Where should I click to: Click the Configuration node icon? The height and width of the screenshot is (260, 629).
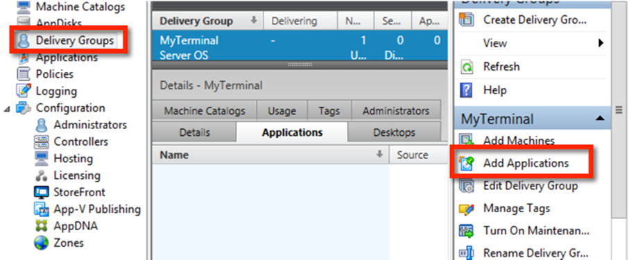24,108
